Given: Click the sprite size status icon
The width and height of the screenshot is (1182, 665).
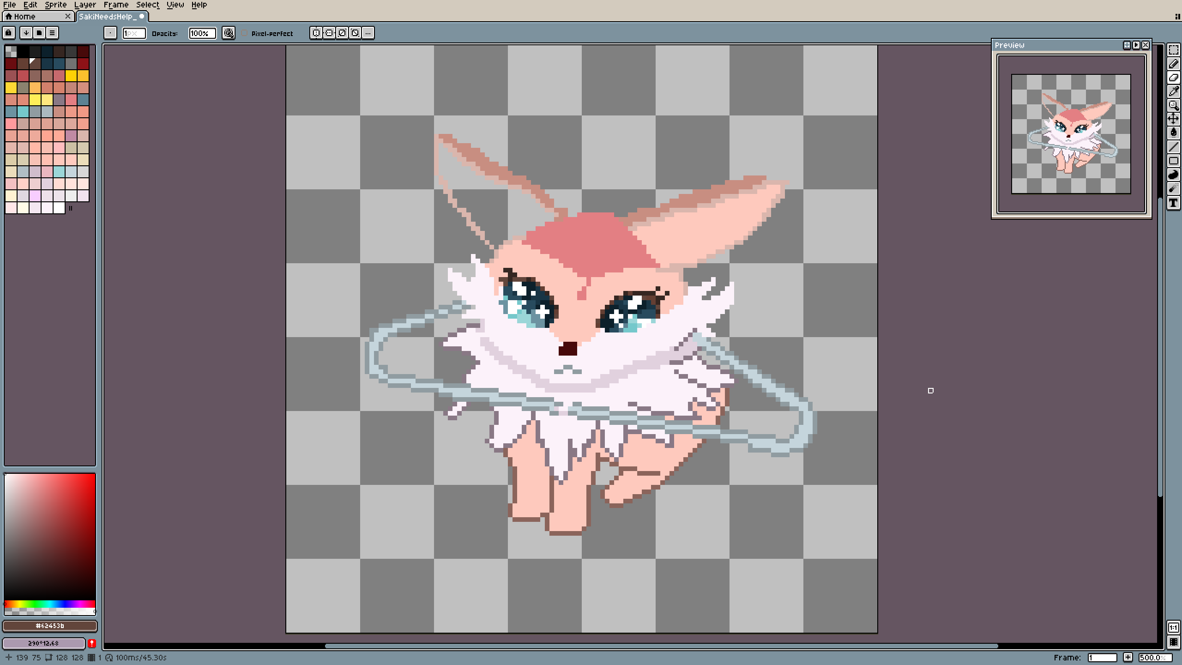Looking at the screenshot, I should point(48,657).
